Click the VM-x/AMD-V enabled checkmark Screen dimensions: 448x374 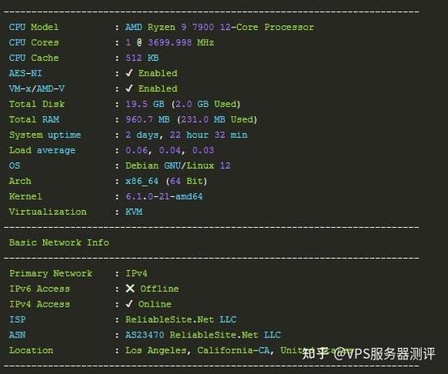pyautogui.click(x=129, y=88)
